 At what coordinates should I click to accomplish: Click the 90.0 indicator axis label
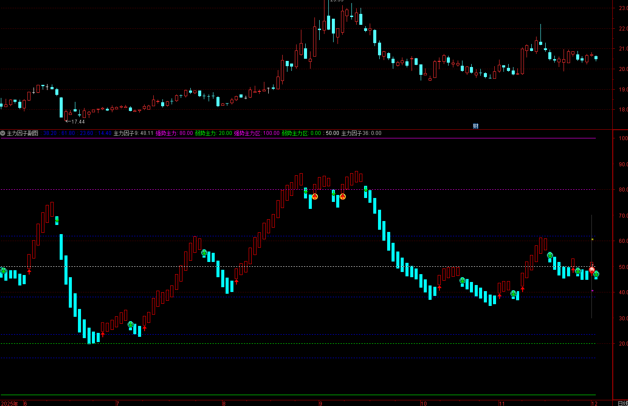(x=623, y=164)
